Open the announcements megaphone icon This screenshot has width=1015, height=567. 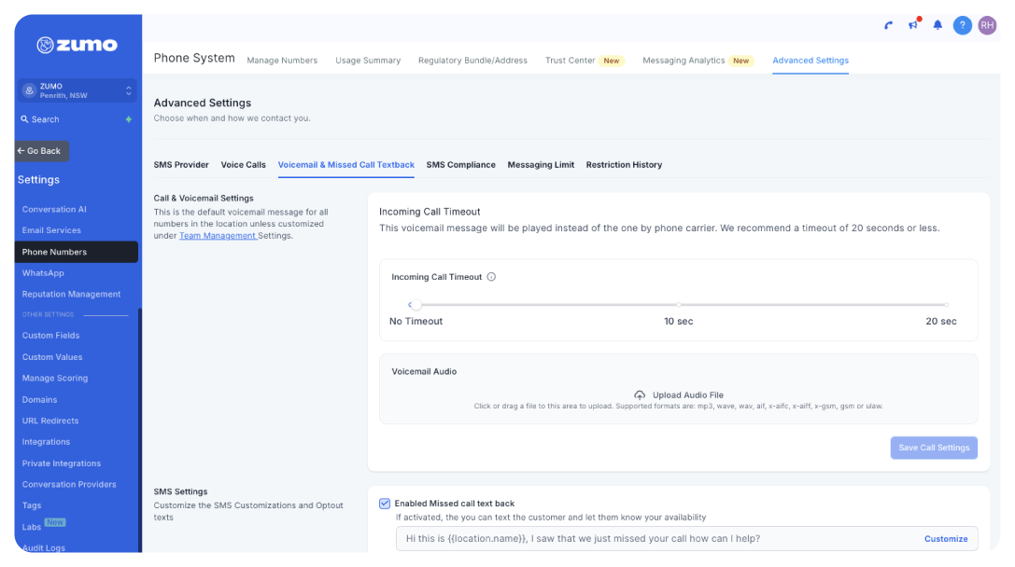[913, 24]
